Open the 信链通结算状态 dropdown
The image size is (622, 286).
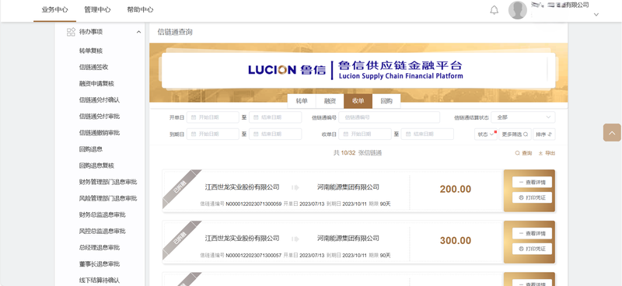pos(522,117)
